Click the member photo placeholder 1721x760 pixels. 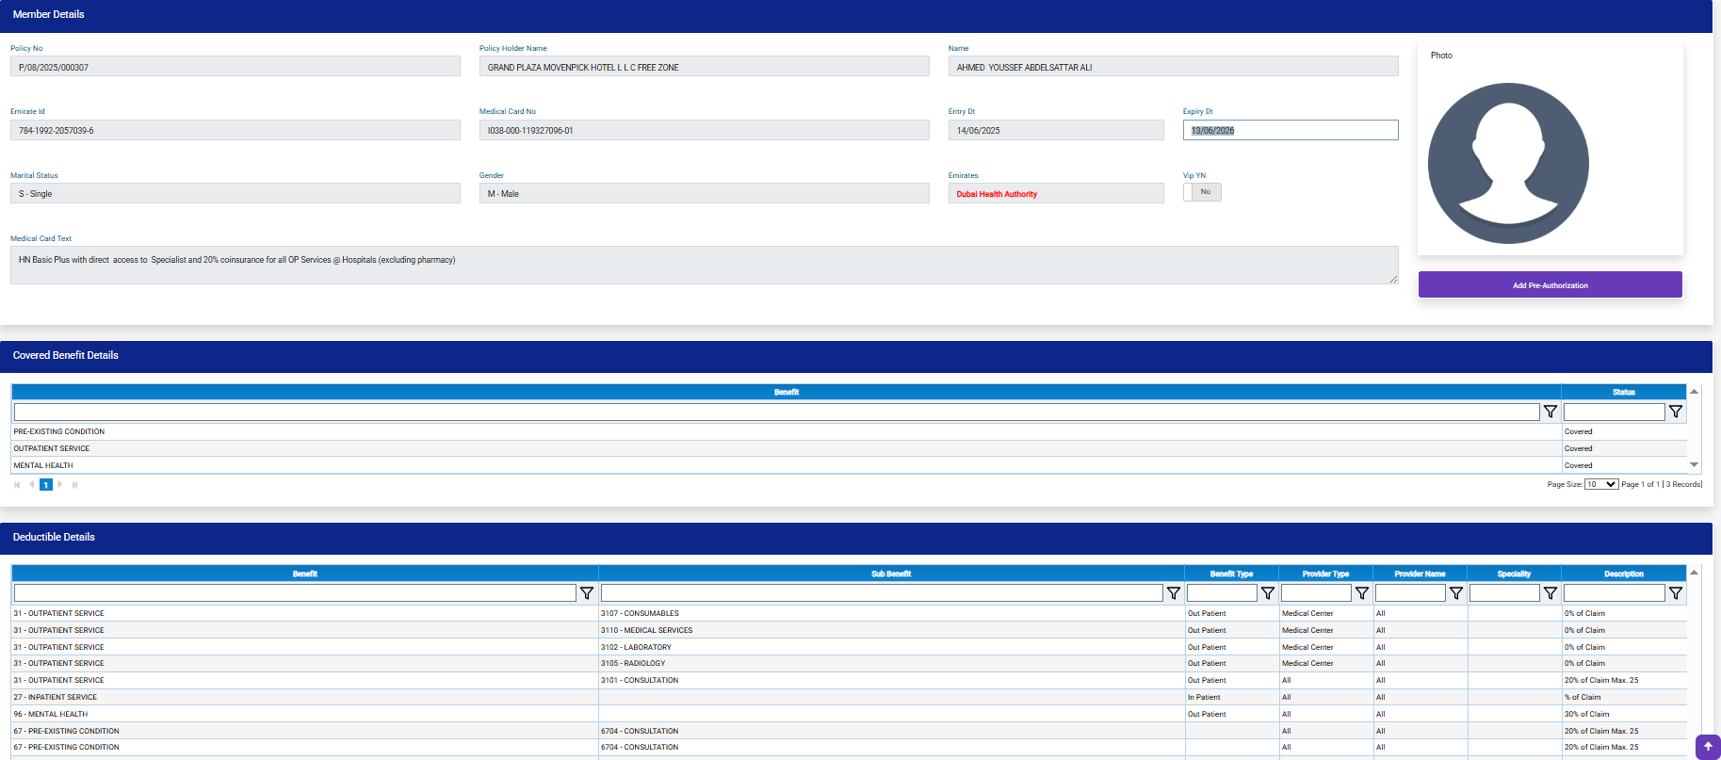[1508, 163]
